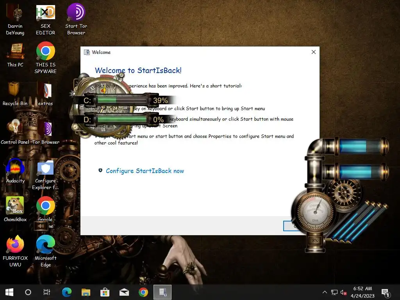Click the steampunk clock gadget face
The image size is (400, 300).
coord(104,107)
